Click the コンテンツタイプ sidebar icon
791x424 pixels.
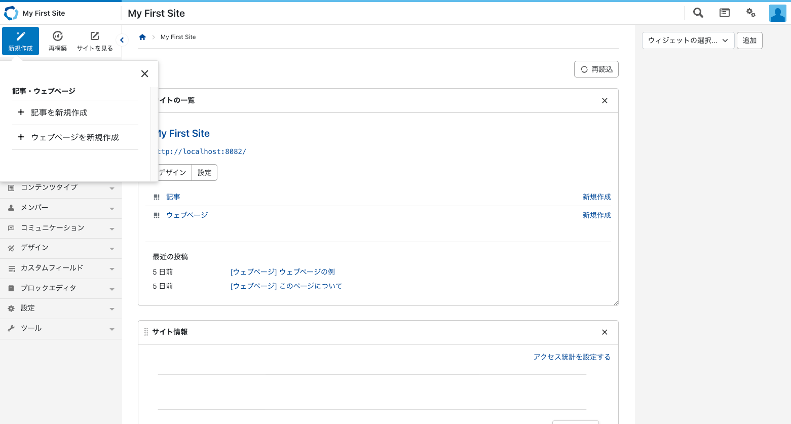coord(11,187)
